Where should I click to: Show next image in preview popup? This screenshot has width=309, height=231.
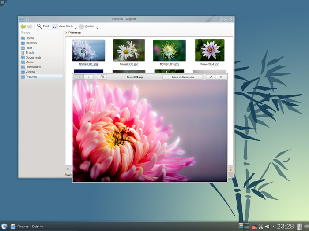(89, 77)
